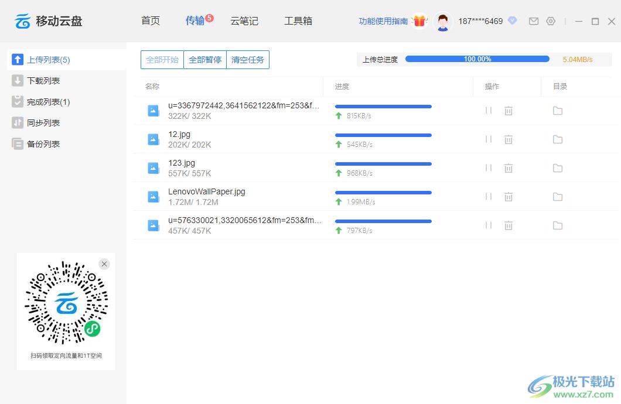Open the 工具箱 tab
621x404 pixels.
[298, 21]
